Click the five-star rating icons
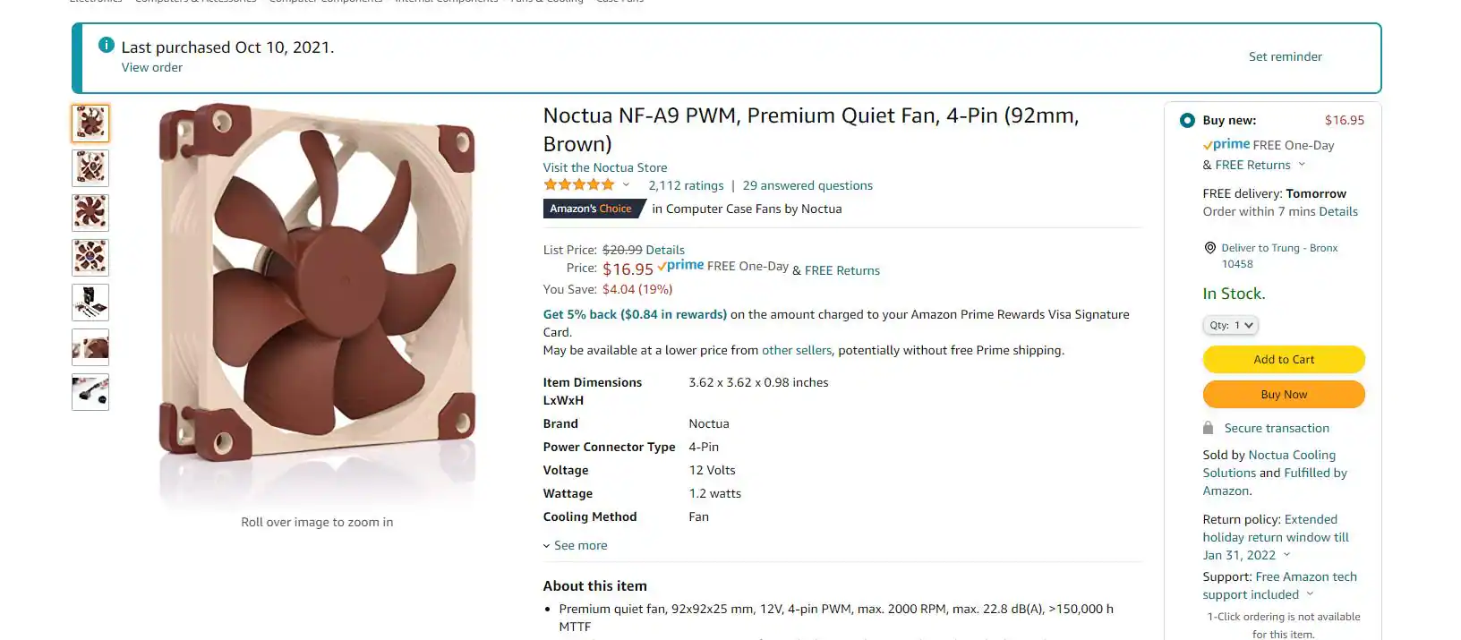1461x640 pixels. point(578,185)
